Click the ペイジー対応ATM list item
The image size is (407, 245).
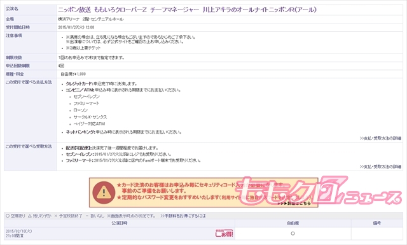(89, 123)
